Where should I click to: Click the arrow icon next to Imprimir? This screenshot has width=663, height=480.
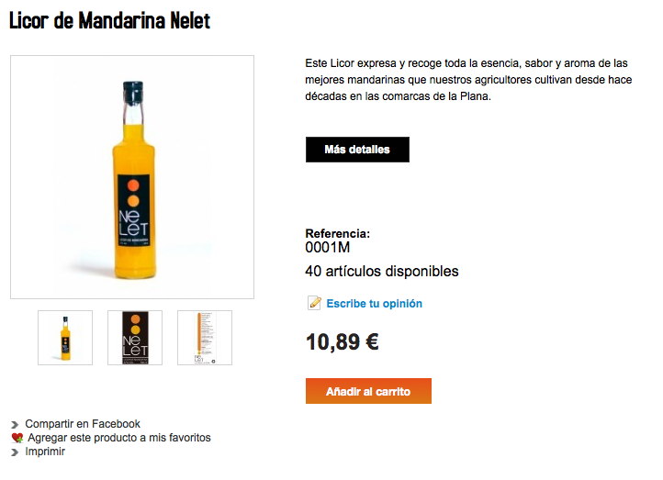15,452
